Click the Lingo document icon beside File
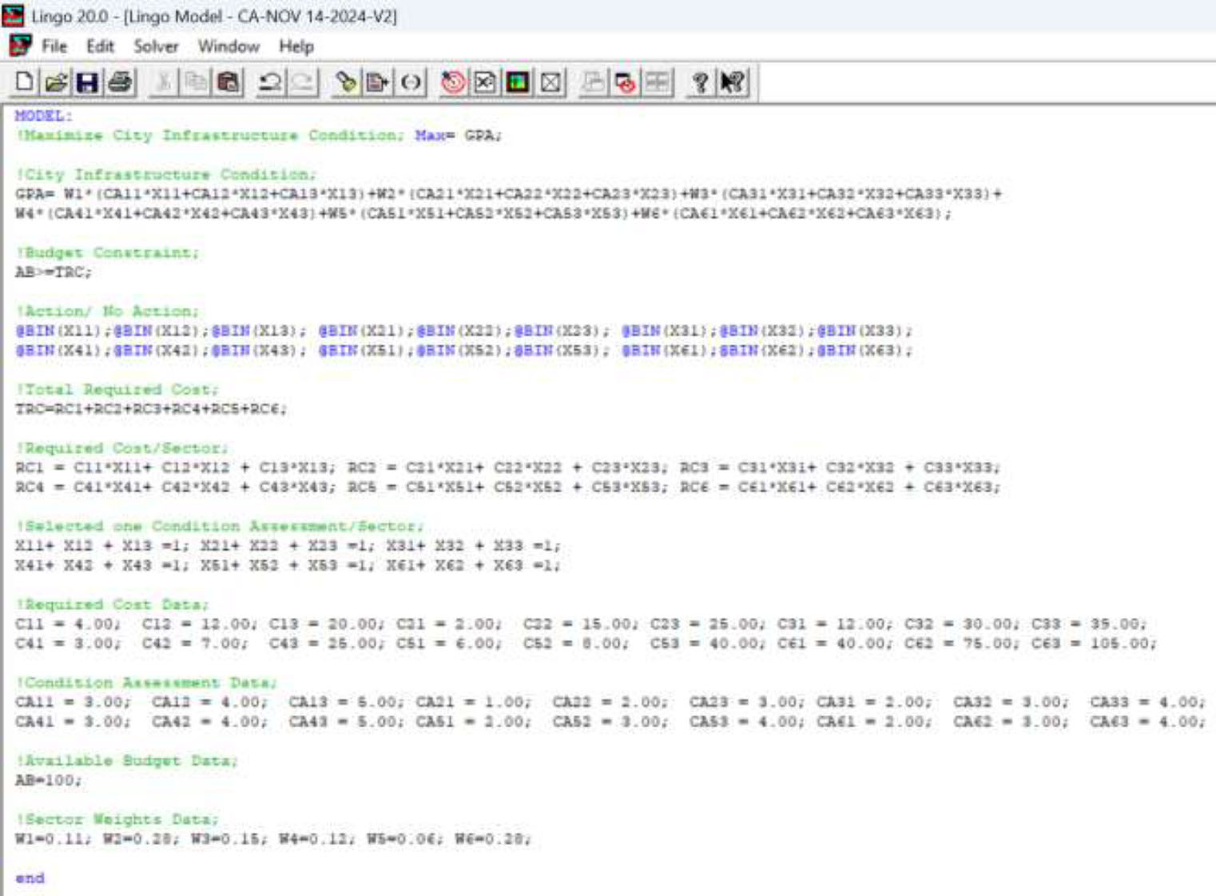 20,46
